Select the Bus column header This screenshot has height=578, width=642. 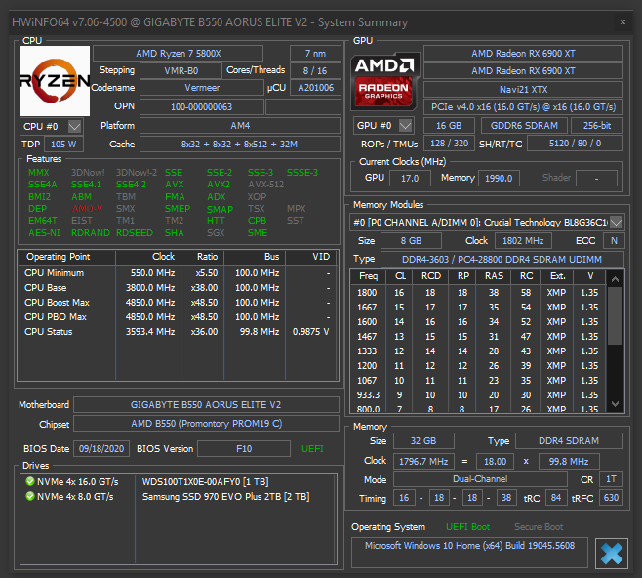click(255, 257)
